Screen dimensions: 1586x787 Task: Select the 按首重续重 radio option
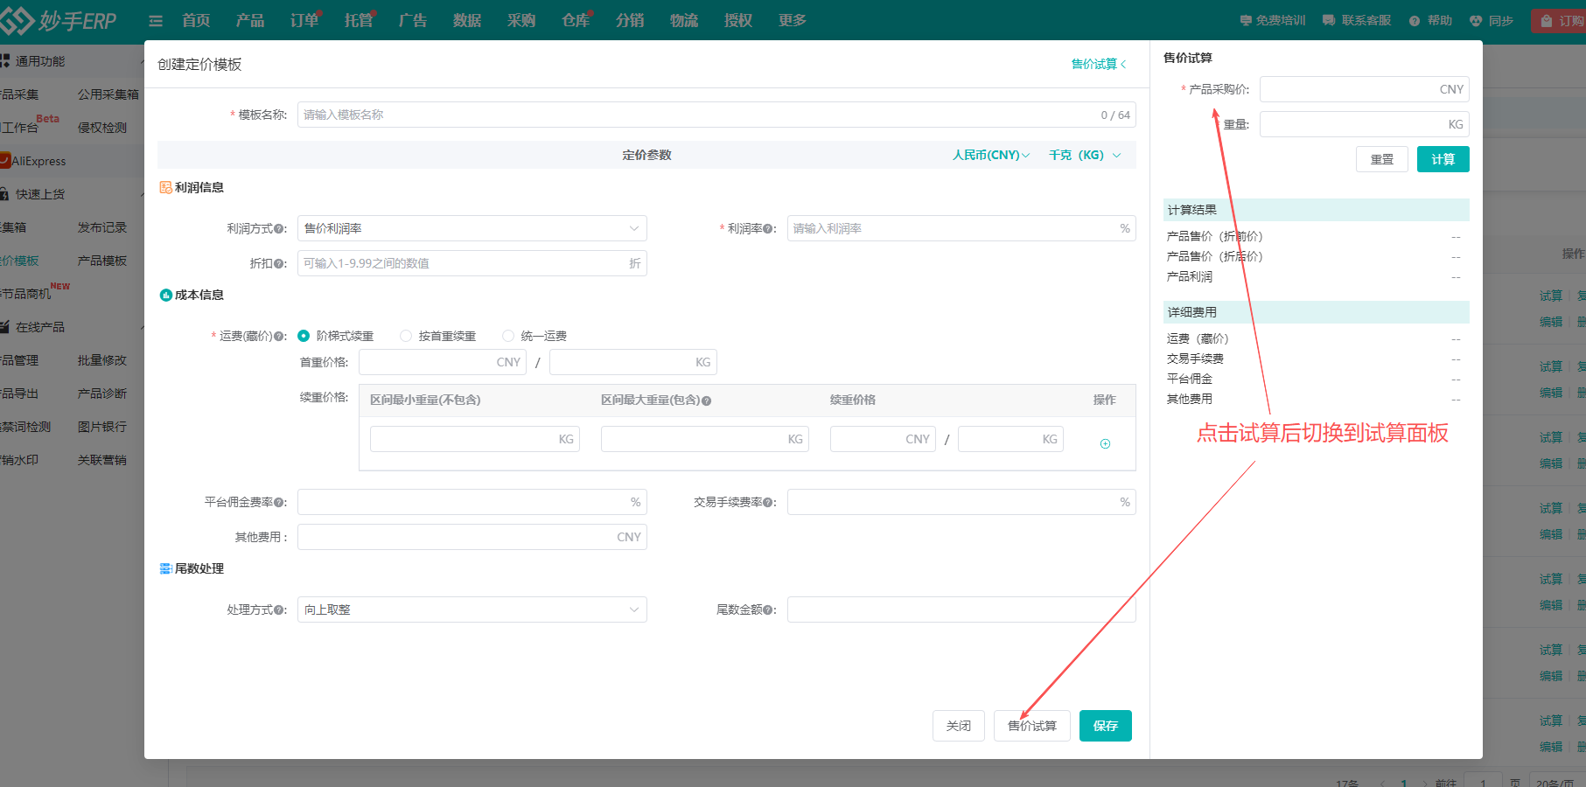click(x=406, y=336)
